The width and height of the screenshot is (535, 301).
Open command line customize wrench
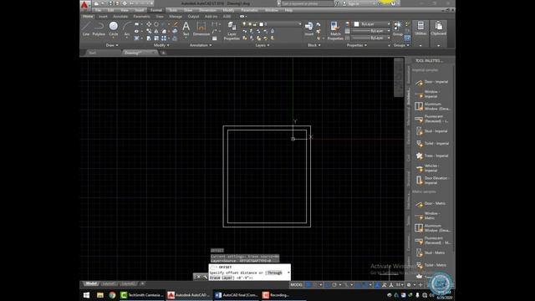pos(205,277)
